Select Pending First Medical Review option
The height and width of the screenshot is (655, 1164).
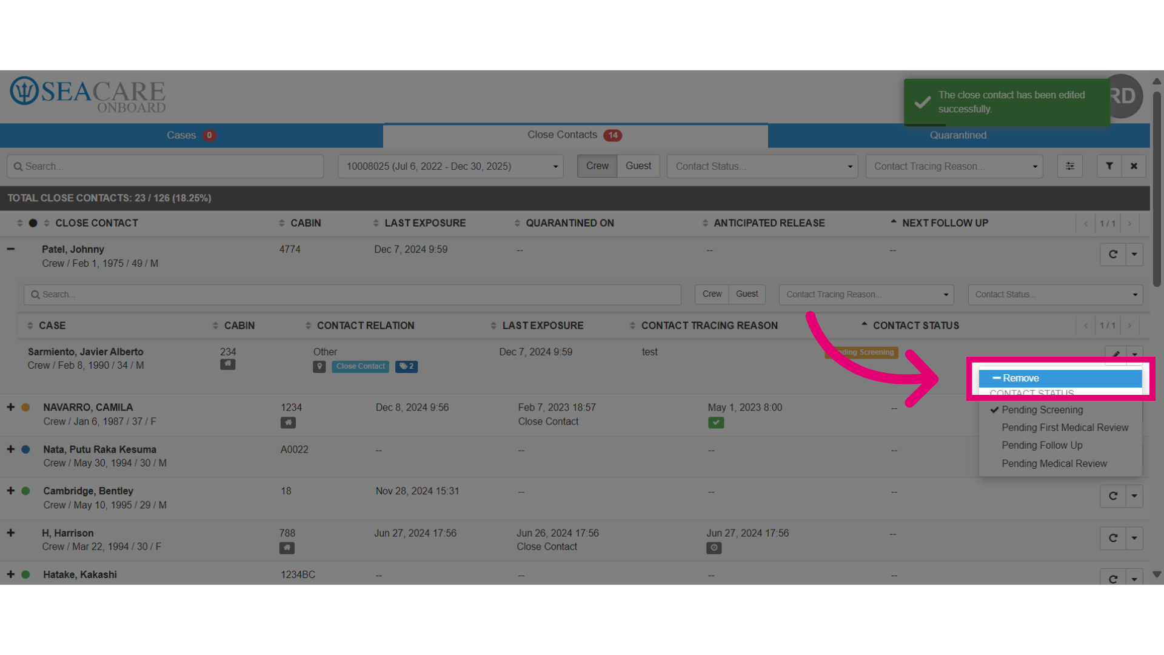[x=1060, y=428]
